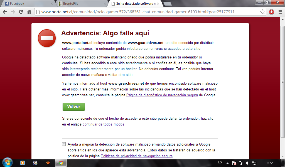
Task: Open the Action Center flag icon
Action: 234,163
